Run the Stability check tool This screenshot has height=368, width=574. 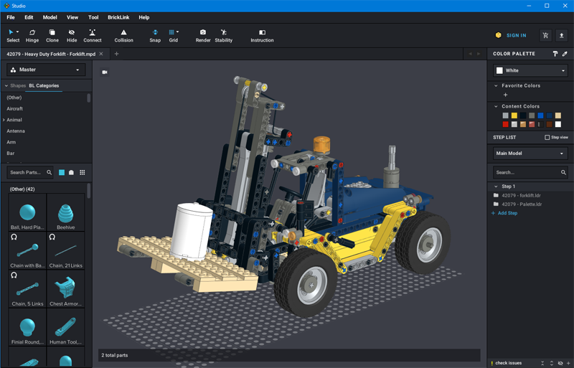224,35
